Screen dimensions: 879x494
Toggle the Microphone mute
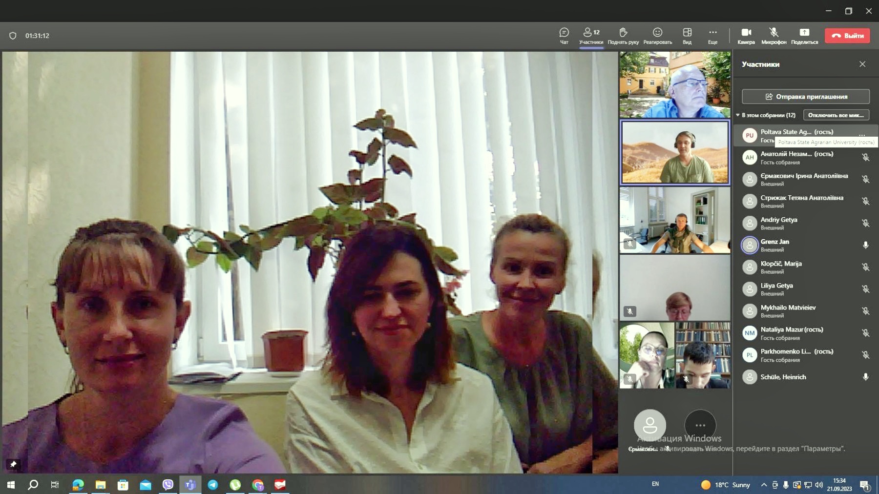point(774,36)
